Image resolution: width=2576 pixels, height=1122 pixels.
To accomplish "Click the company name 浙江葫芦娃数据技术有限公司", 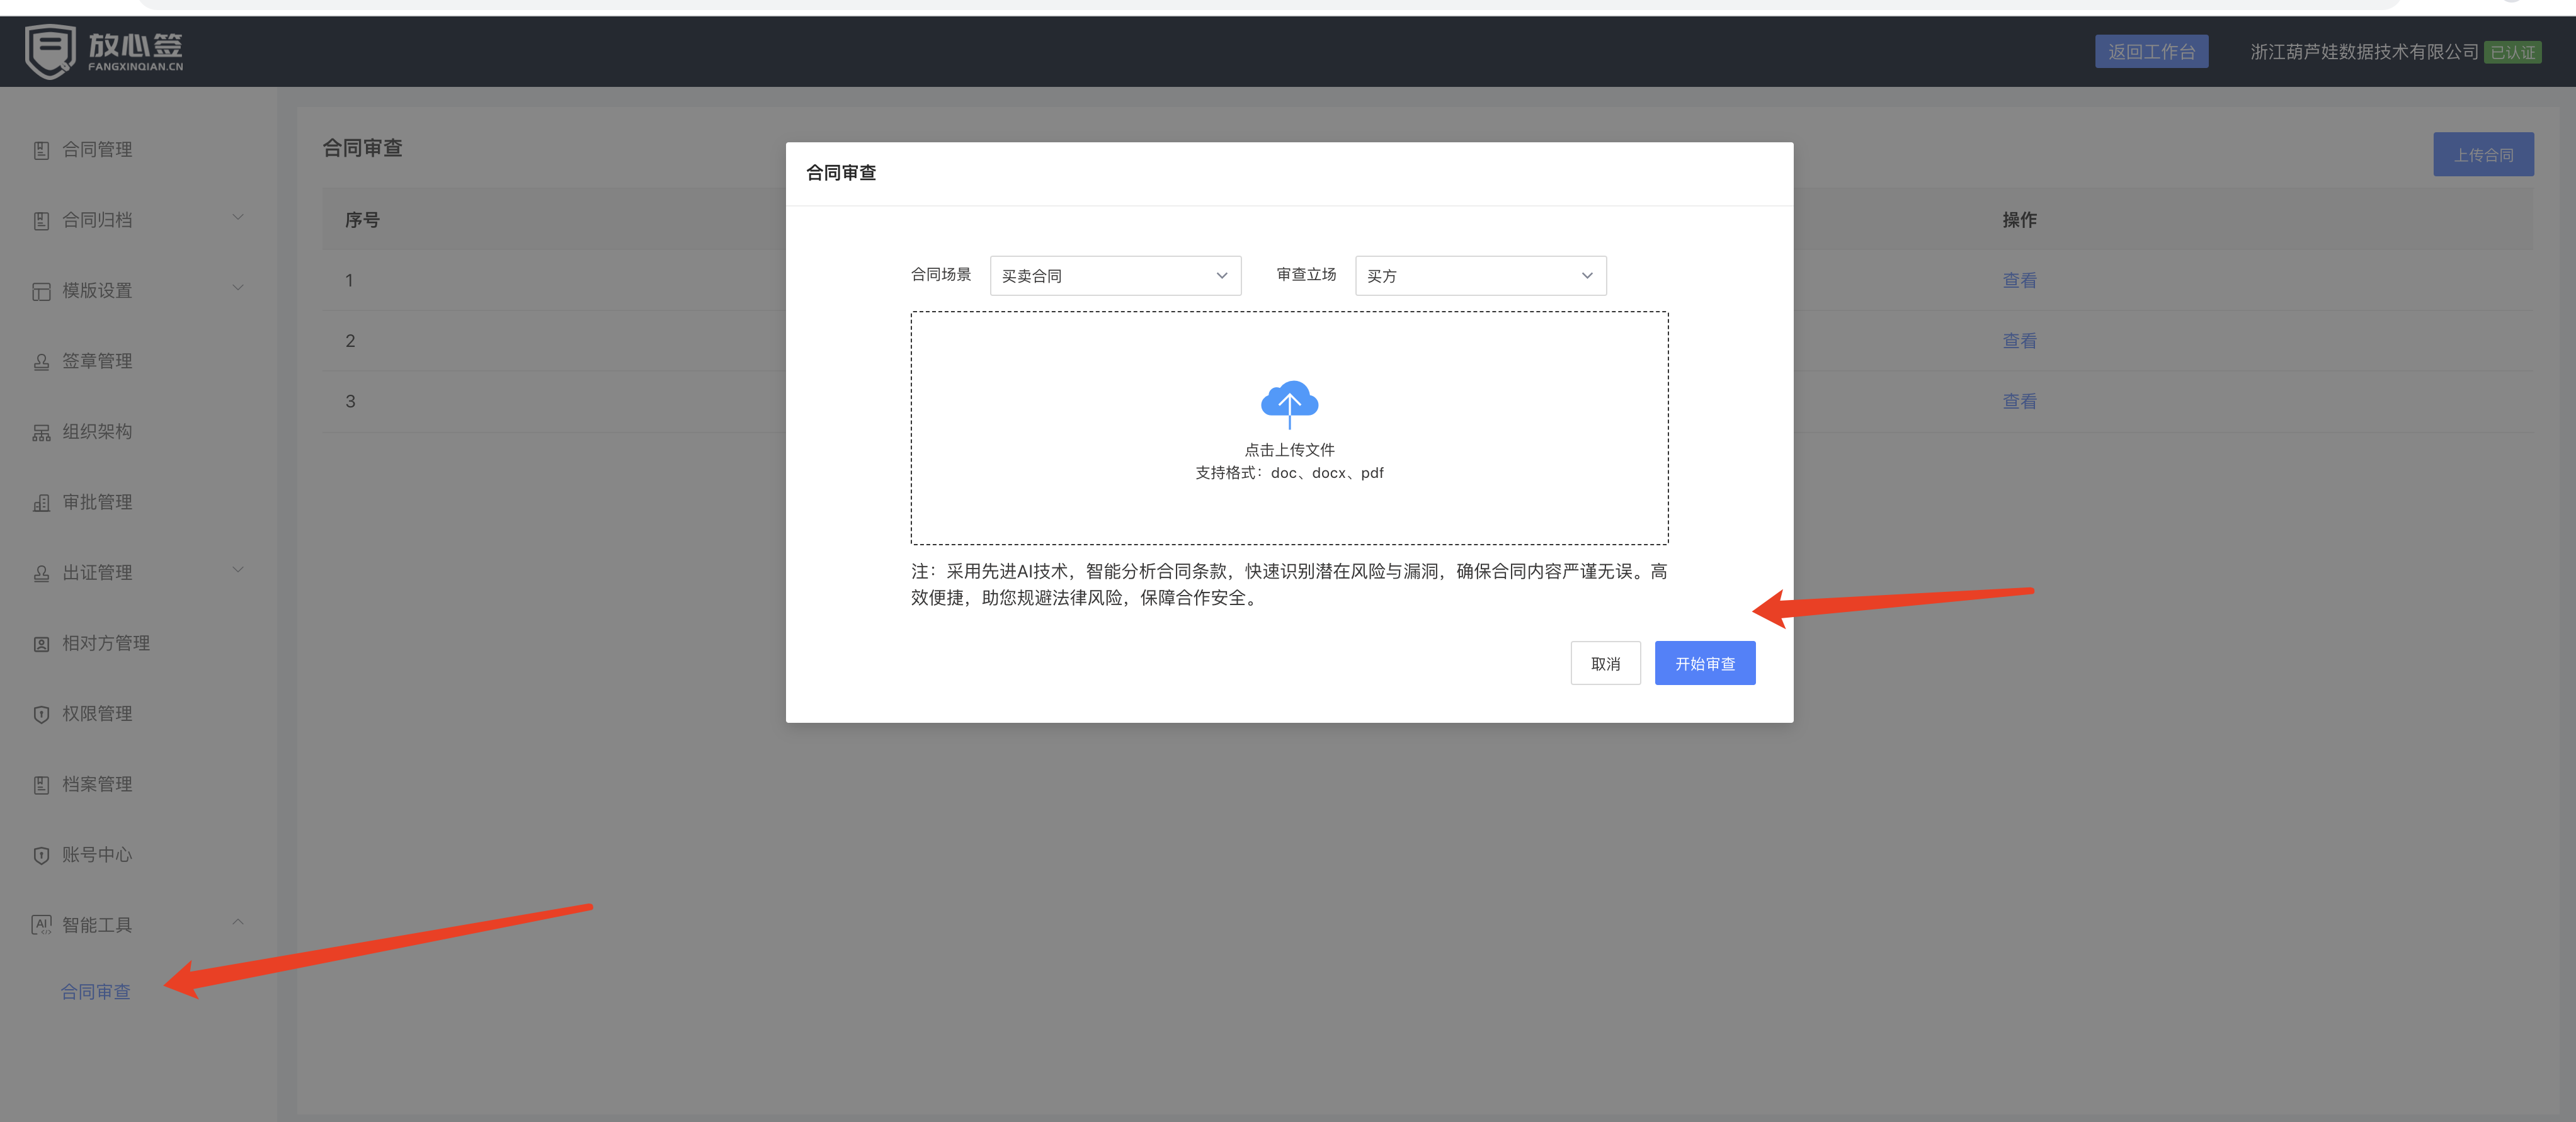I will tap(2364, 52).
